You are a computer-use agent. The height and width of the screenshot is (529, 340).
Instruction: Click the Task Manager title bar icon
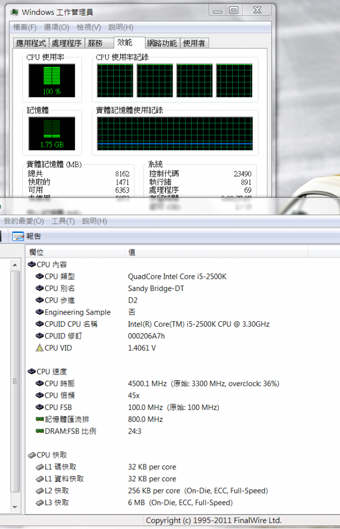click(x=14, y=13)
